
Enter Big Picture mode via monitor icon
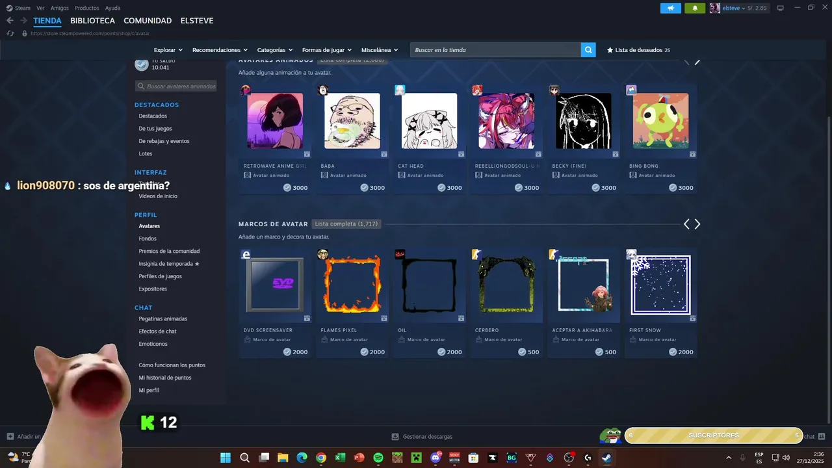781,8
